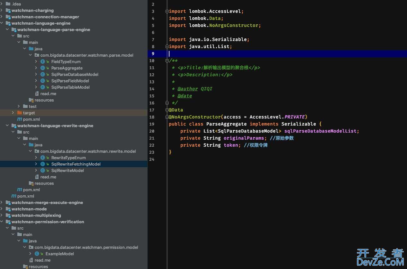Viewport: 407px width, 269px height.
Task: Click the originalParams field name
Action: point(244,138)
